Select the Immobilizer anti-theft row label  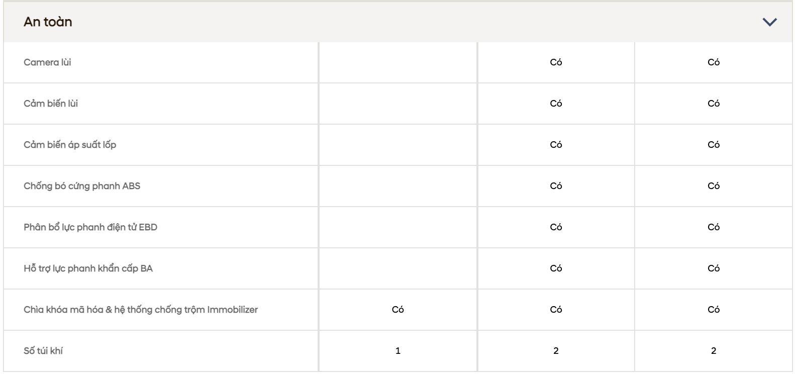tap(141, 310)
